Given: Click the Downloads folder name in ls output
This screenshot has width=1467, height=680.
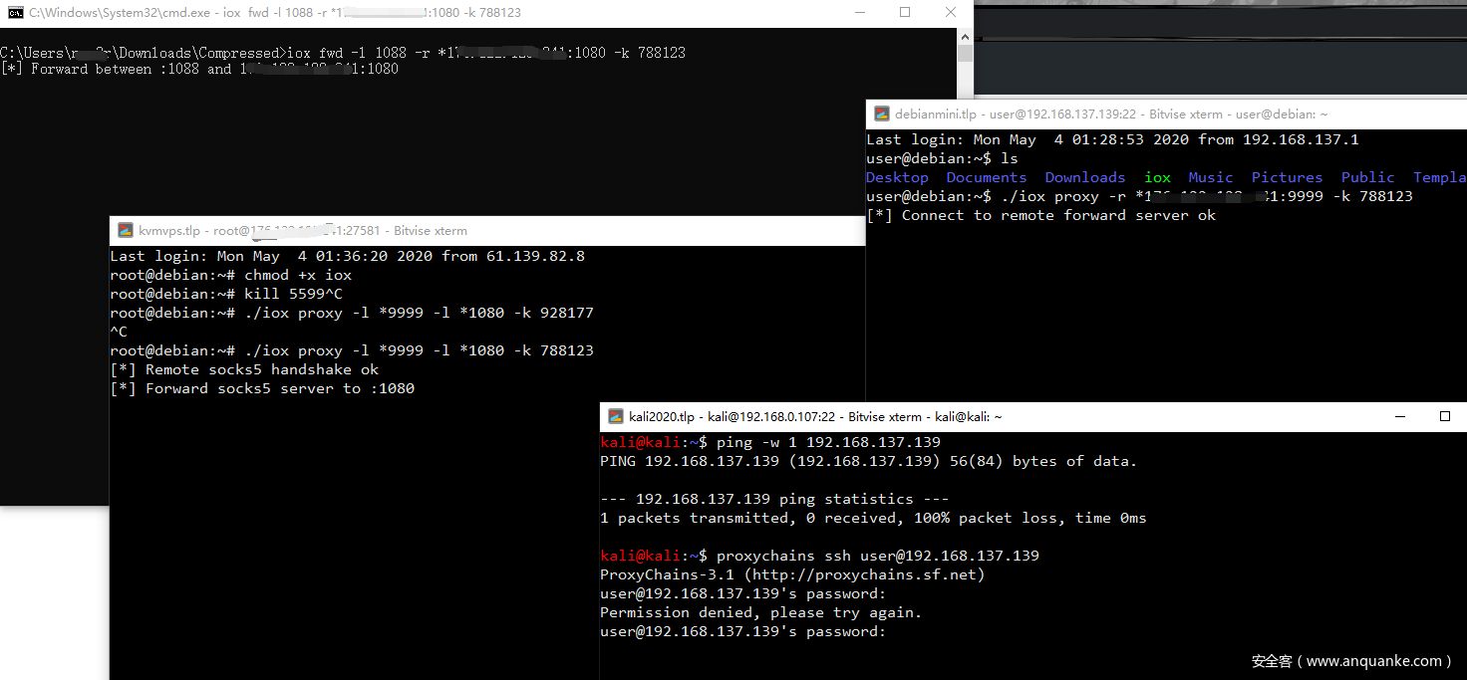Looking at the screenshot, I should pos(1084,177).
